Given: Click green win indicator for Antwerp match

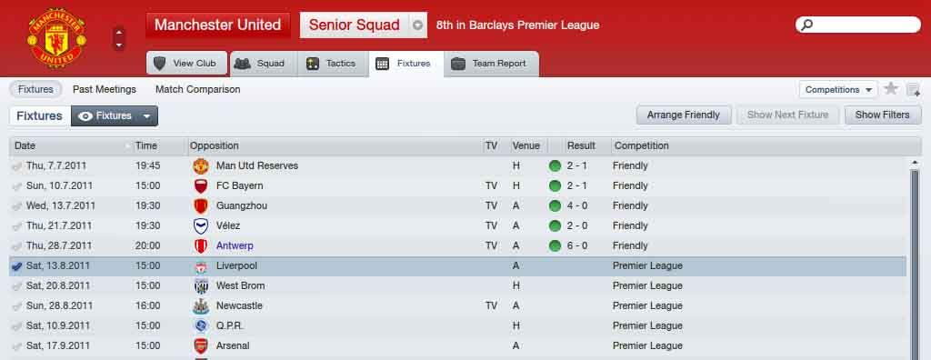Looking at the screenshot, I should tap(556, 246).
